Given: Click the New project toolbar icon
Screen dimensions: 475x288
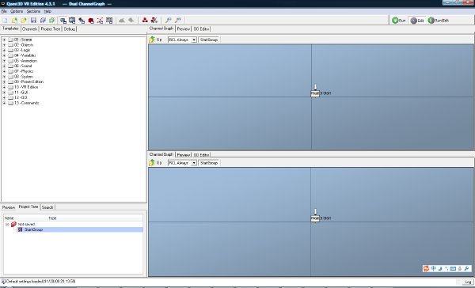Looking at the screenshot, I should coord(5,21).
